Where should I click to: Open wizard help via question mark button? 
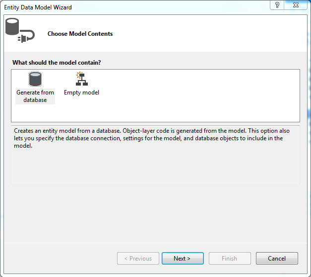(277, 5)
